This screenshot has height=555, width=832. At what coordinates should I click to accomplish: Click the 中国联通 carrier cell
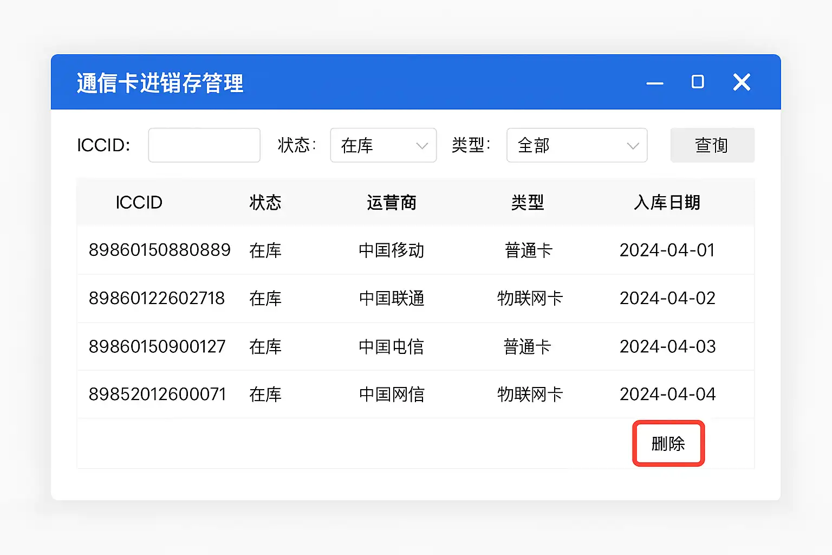(392, 298)
